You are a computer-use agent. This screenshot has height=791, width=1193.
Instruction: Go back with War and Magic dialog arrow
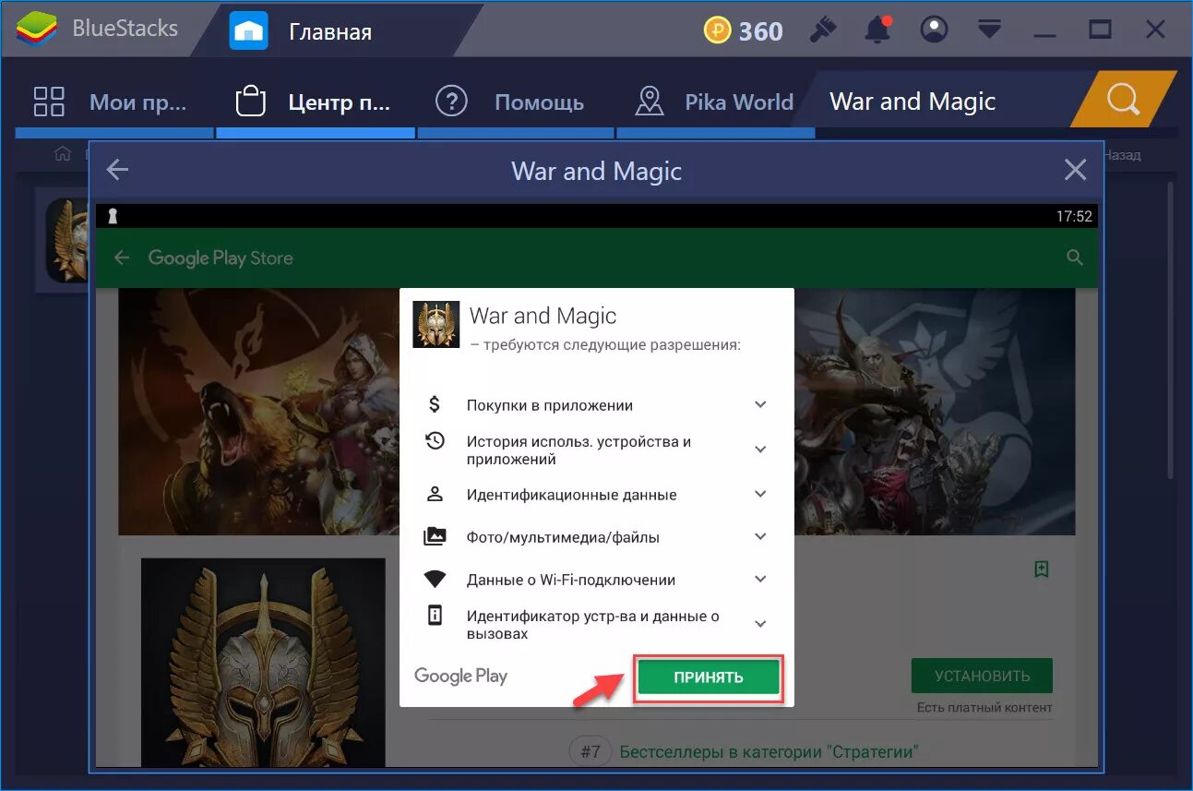point(117,170)
